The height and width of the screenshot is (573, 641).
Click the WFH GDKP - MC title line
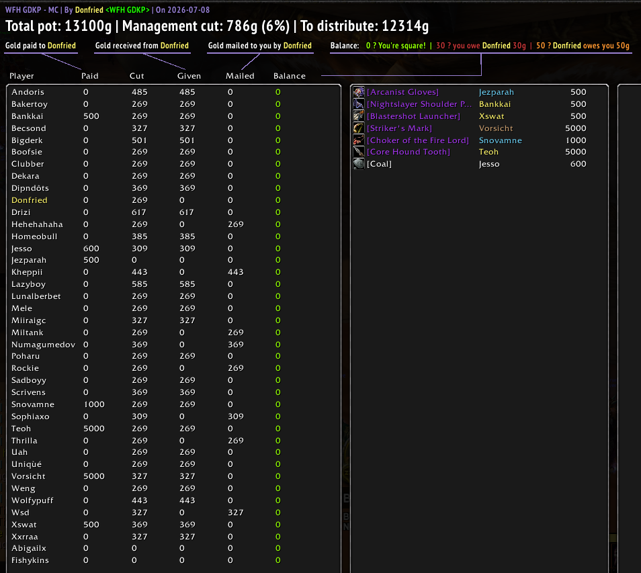point(107,9)
